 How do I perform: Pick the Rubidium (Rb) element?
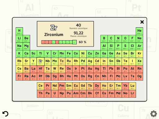point(19,62)
